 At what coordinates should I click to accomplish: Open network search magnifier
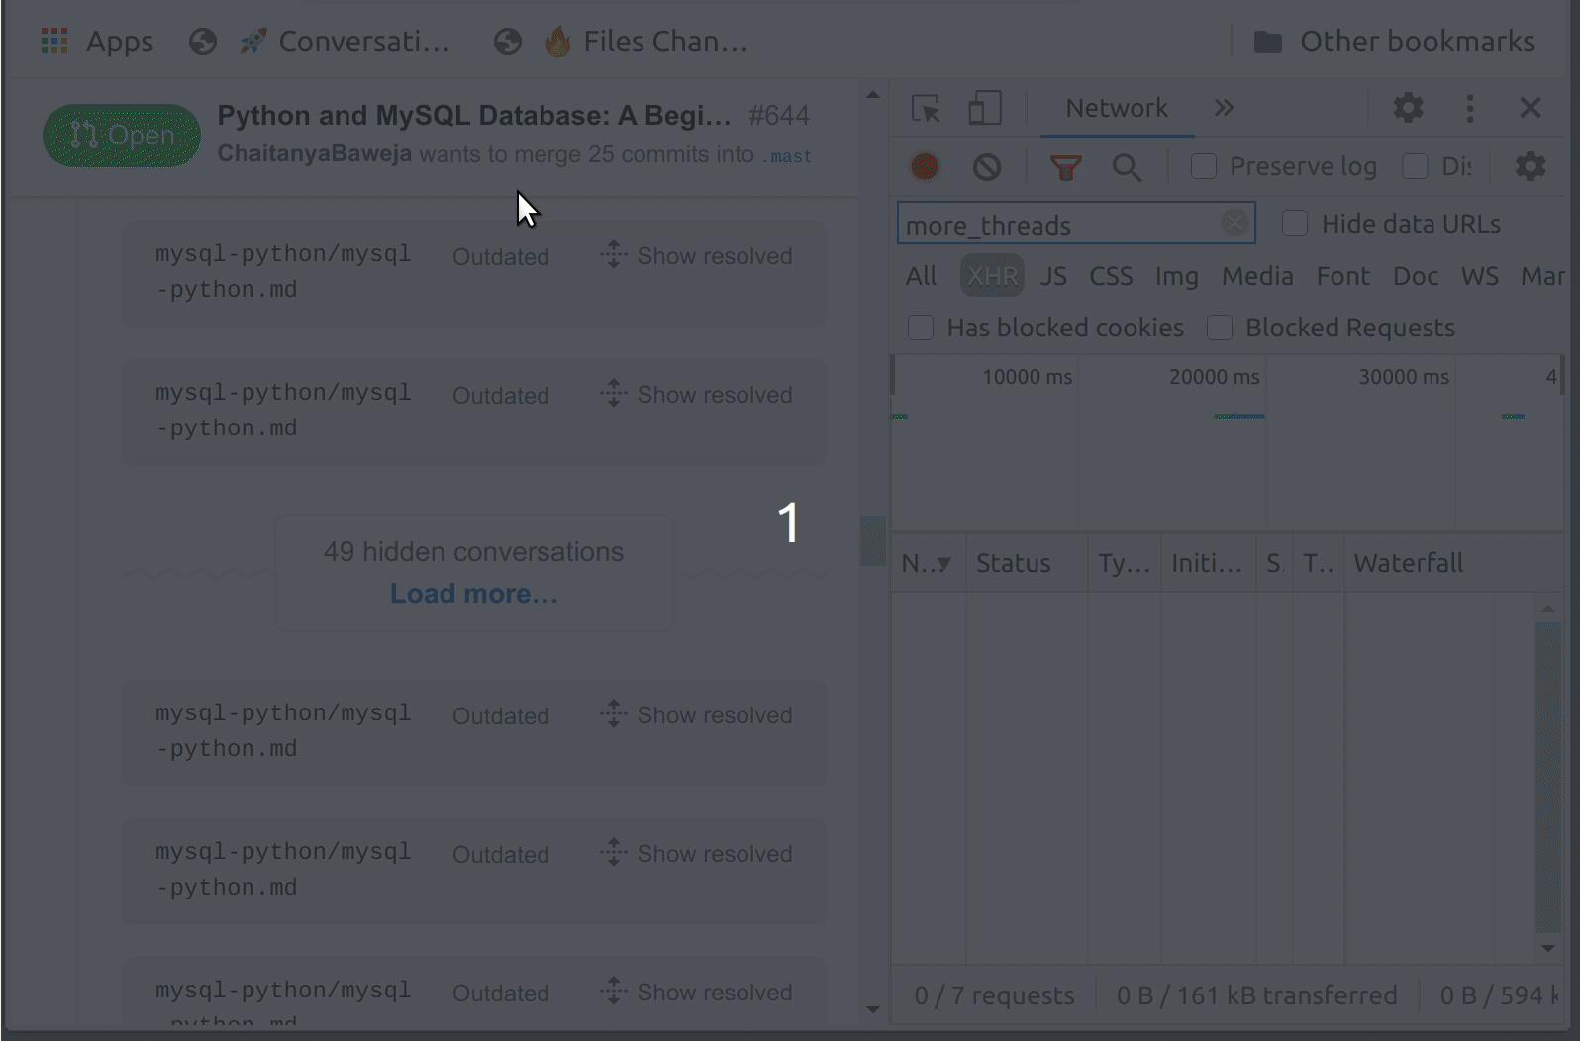point(1127,167)
